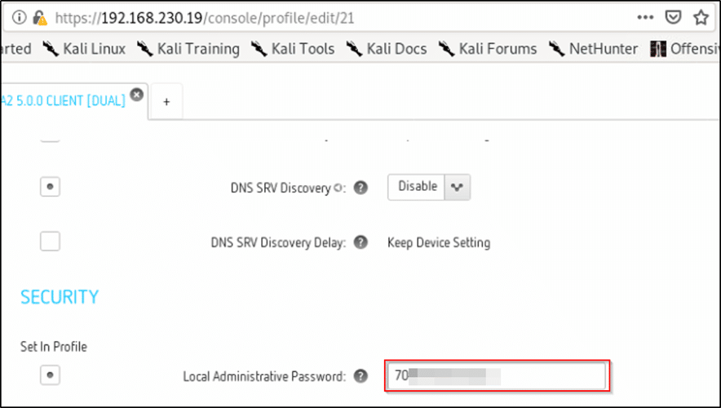
Task: Click the padlock security warning icon
Action: pyautogui.click(x=38, y=16)
